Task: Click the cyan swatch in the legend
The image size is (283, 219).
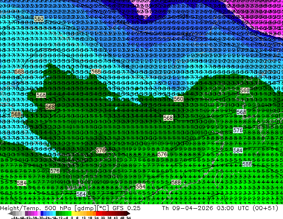Action: point(54,214)
